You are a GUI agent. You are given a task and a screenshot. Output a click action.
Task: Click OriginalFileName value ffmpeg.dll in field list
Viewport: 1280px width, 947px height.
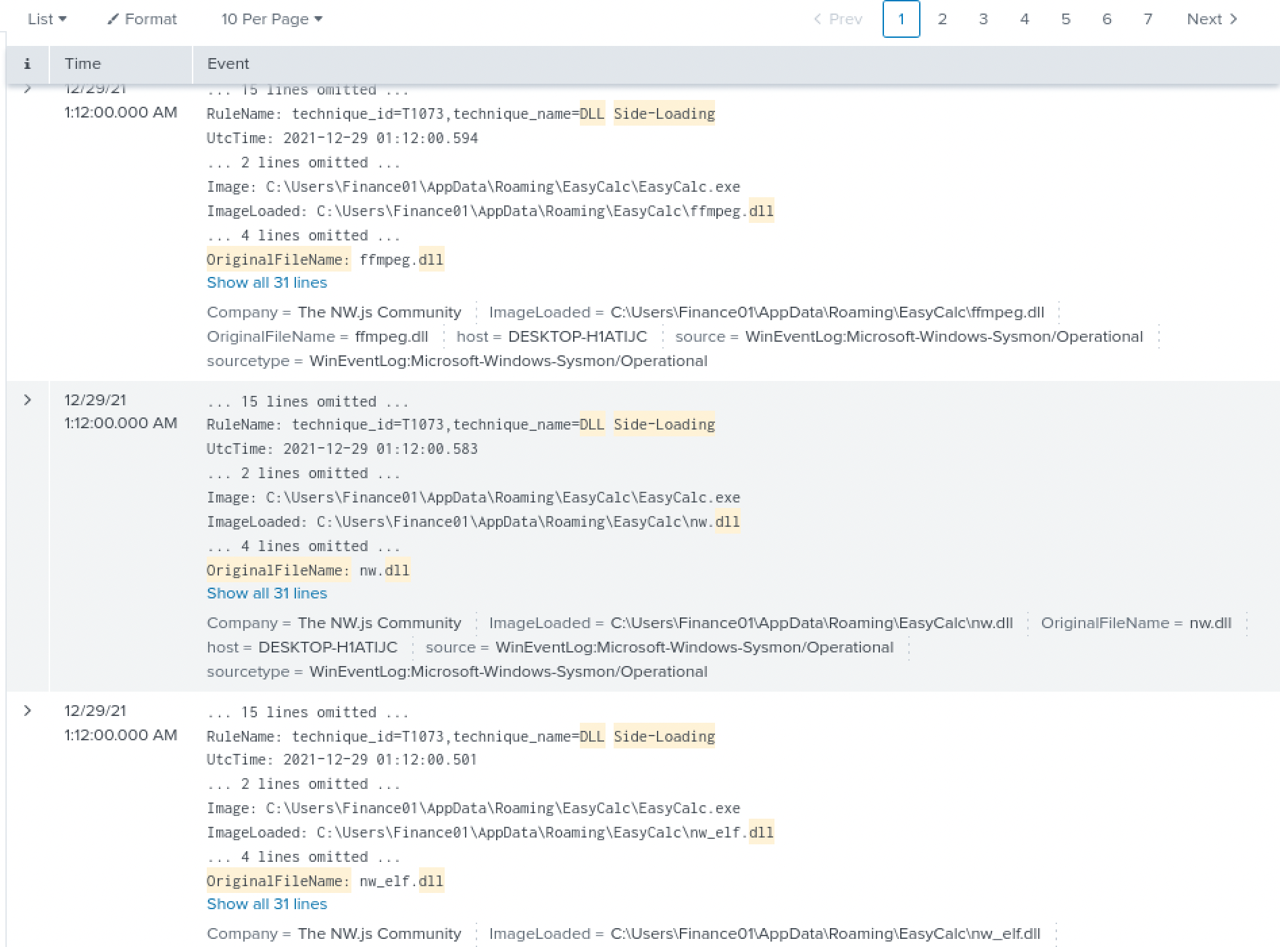tap(391, 336)
